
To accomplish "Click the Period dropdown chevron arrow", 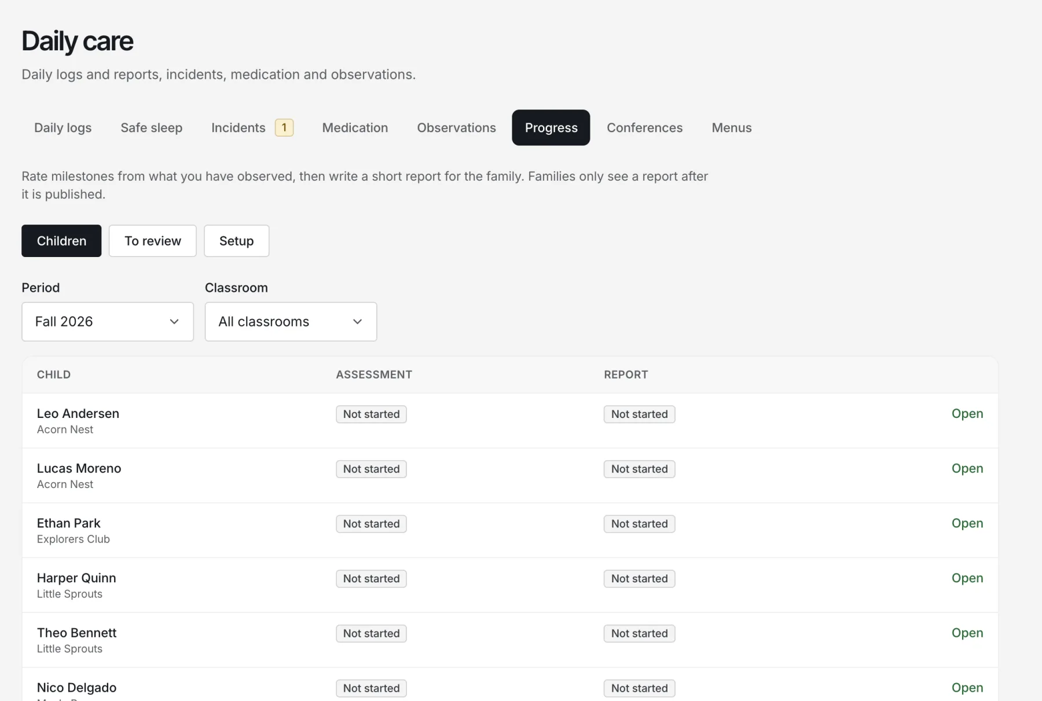I will pyautogui.click(x=174, y=322).
